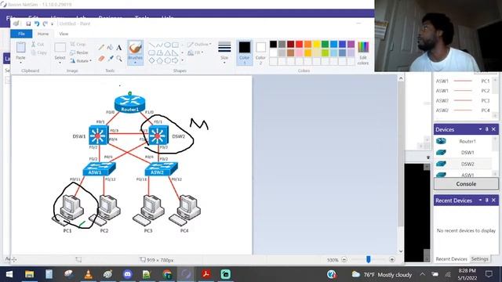Click the Console button
The height and width of the screenshot is (282, 502).
click(466, 184)
